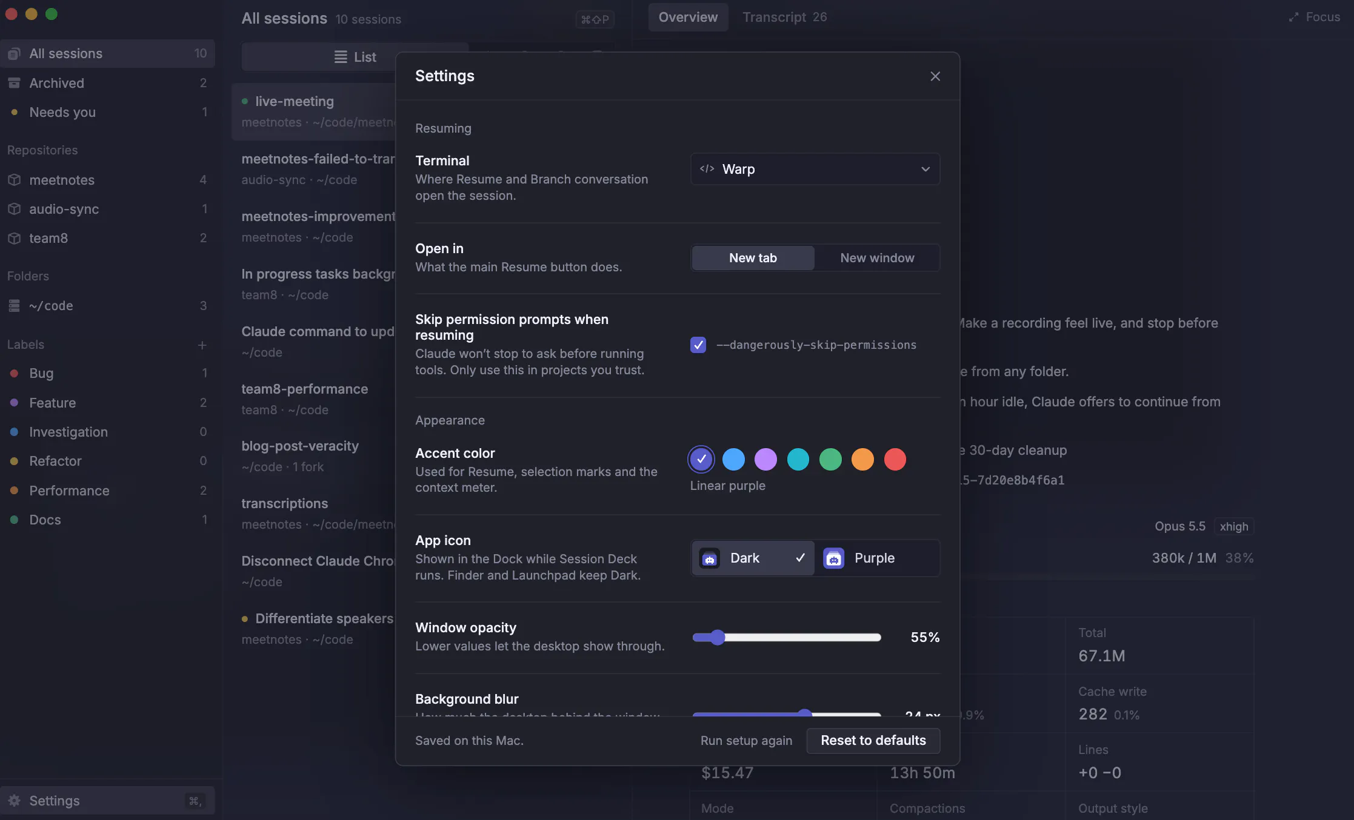
Task: Select the teal accent color swatch
Action: click(x=798, y=460)
